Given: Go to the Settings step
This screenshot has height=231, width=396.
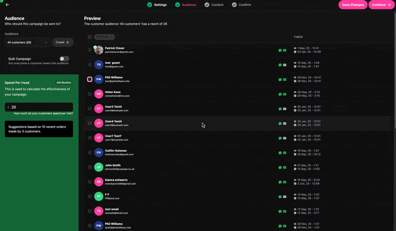Looking at the screenshot, I should point(157,5).
